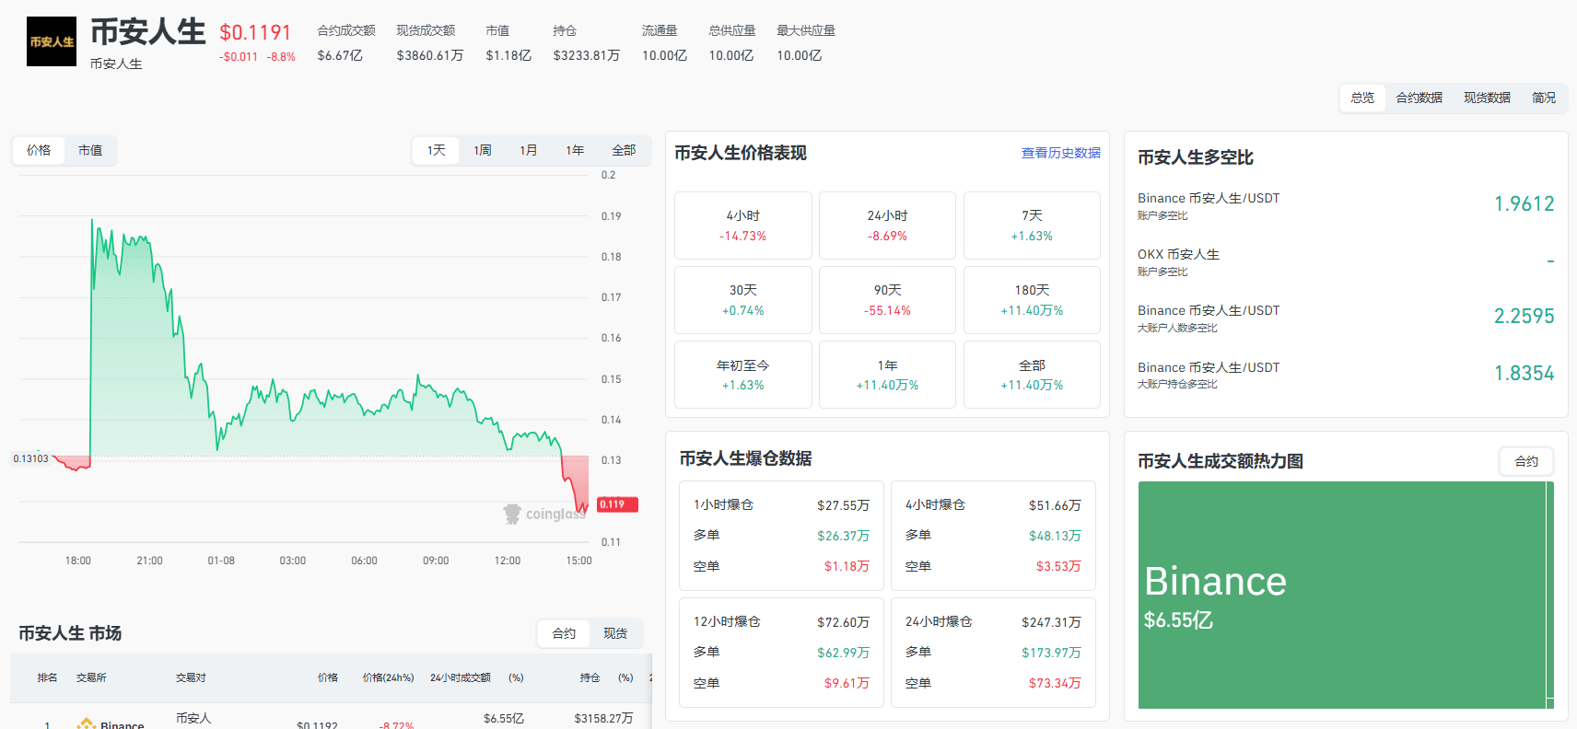Show the 全部 chart range

click(624, 150)
